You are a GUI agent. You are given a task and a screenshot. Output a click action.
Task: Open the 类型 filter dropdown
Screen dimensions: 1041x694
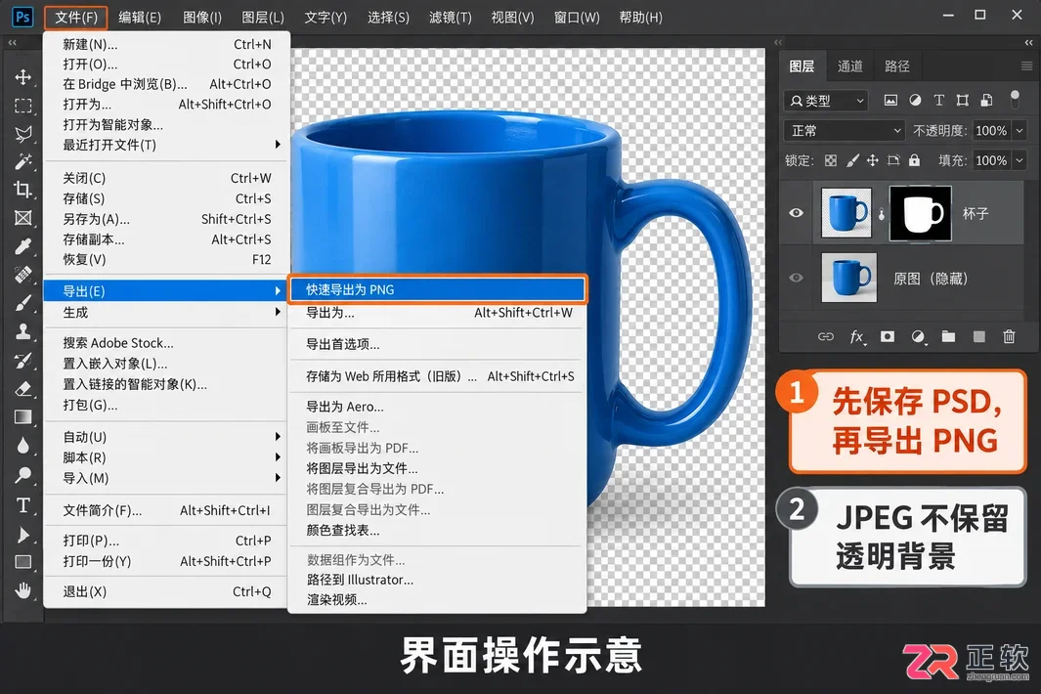(826, 101)
